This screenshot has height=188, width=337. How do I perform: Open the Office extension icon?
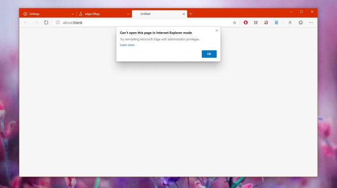(266, 22)
